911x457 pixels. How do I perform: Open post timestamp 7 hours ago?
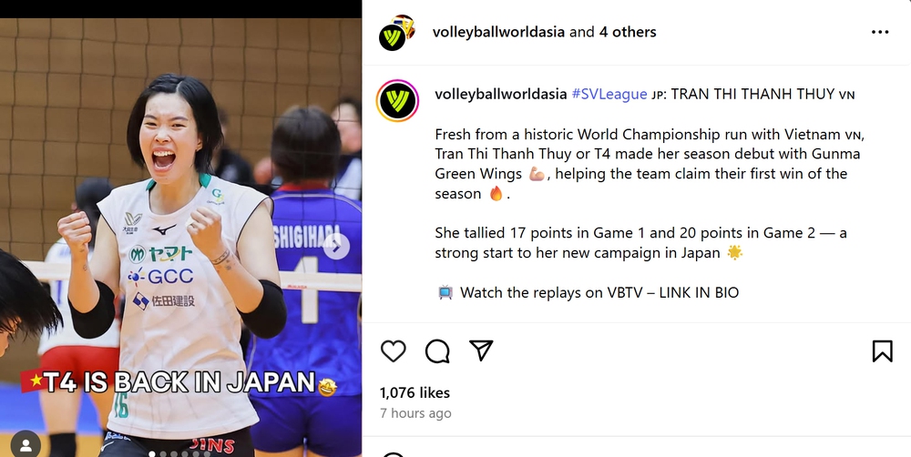click(x=415, y=413)
